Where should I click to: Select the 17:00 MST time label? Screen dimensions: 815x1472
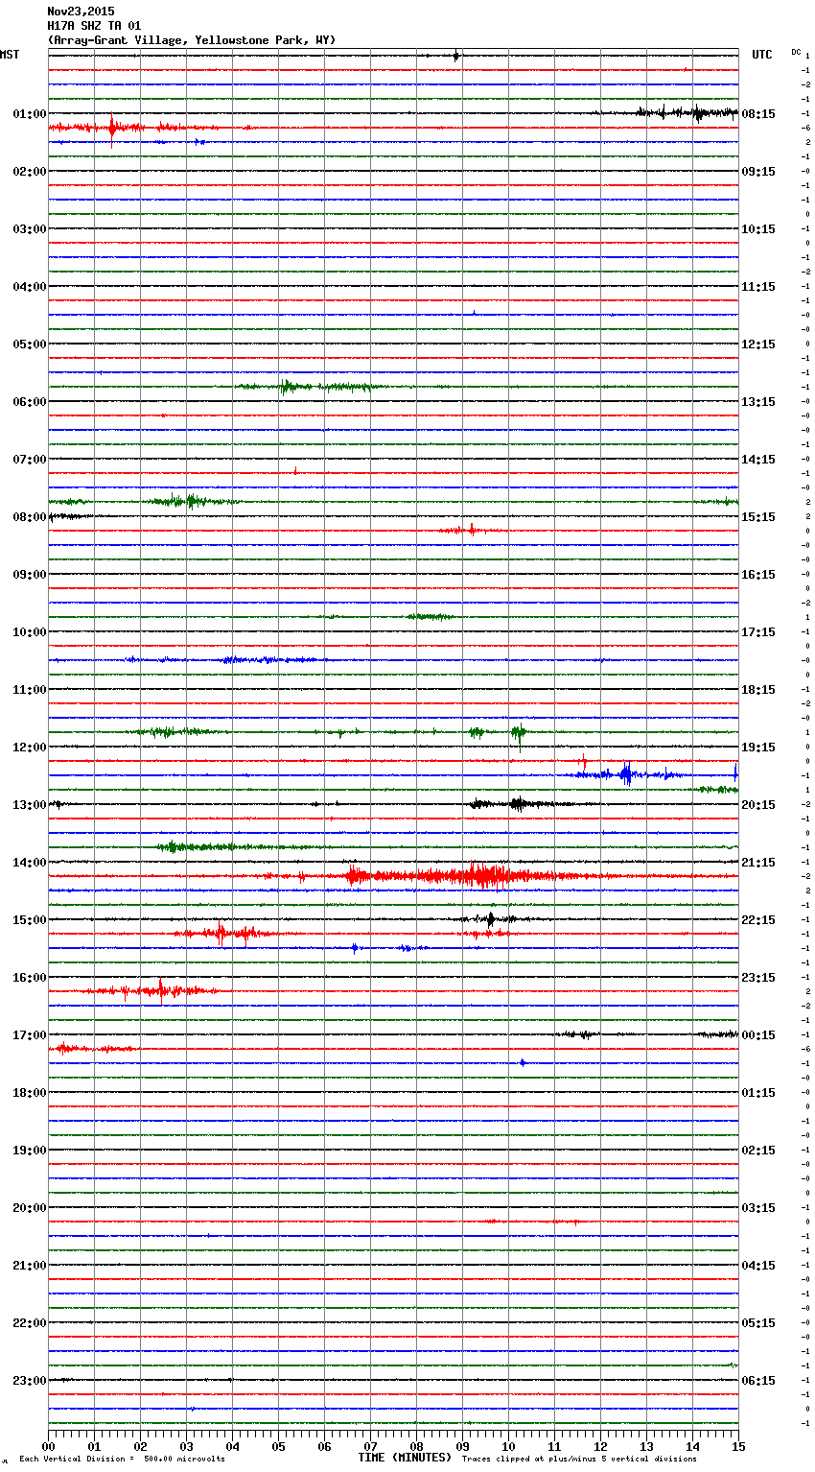click(30, 1035)
